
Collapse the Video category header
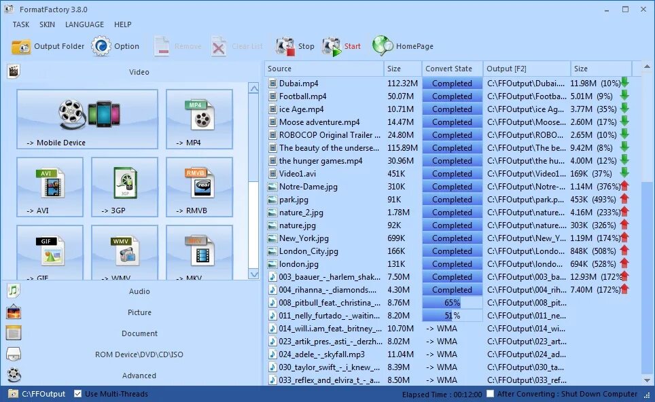coord(139,72)
